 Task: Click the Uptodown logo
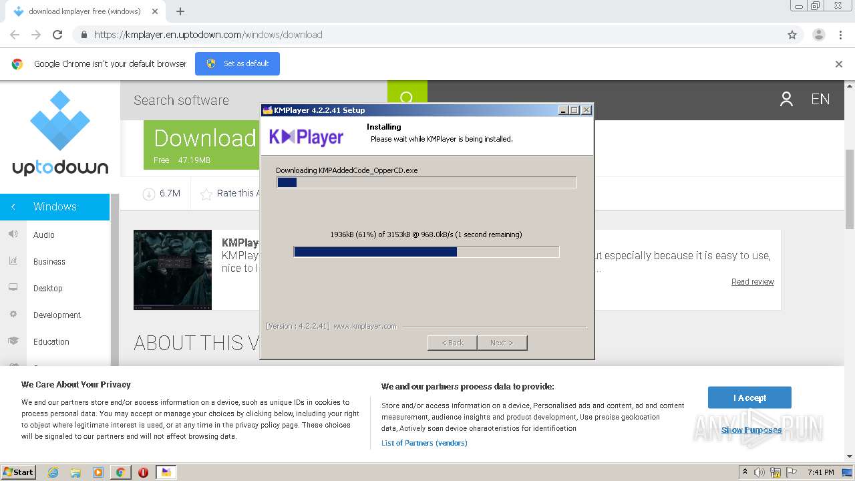coord(60,132)
